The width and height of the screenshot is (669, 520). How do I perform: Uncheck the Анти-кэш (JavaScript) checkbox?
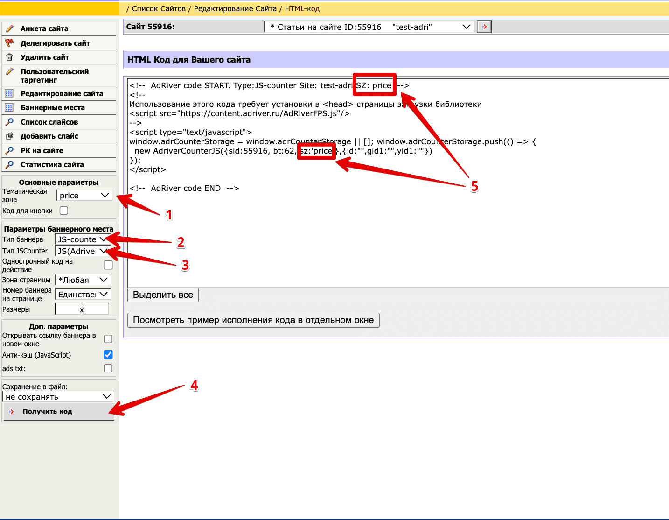coord(108,355)
